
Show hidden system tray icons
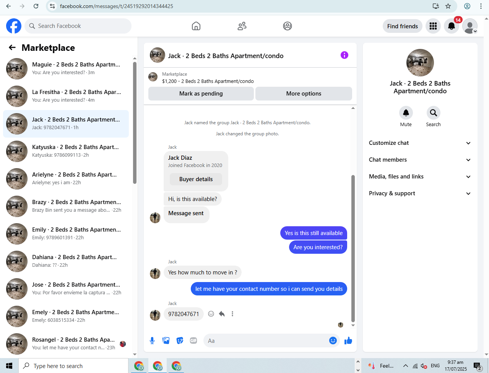(405, 366)
